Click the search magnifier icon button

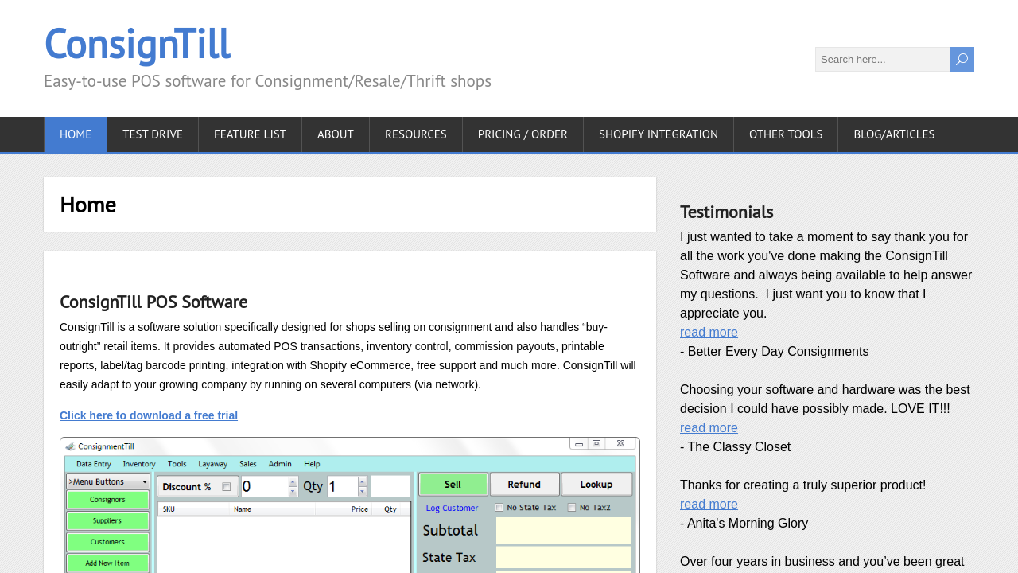coord(962,59)
